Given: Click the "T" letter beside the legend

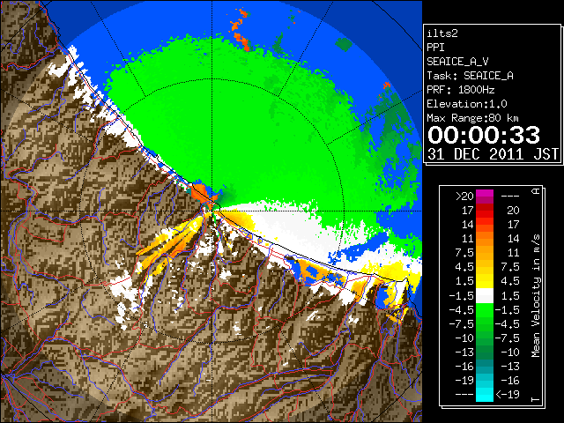Looking at the screenshot, I should tap(536, 399).
